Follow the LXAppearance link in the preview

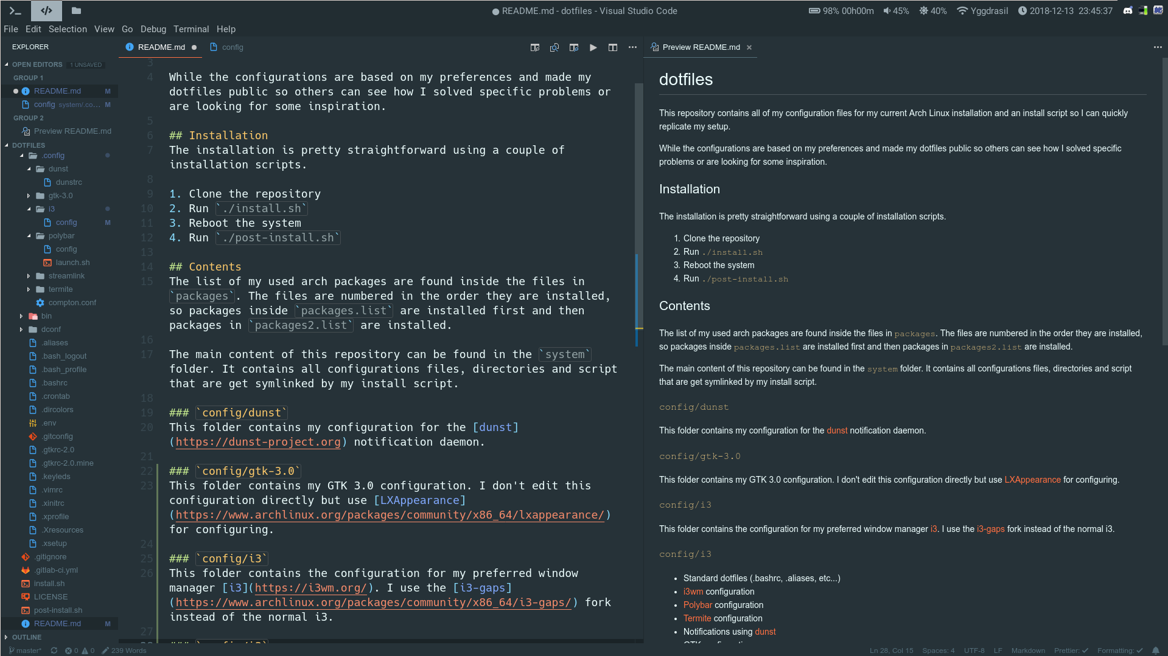1032,480
